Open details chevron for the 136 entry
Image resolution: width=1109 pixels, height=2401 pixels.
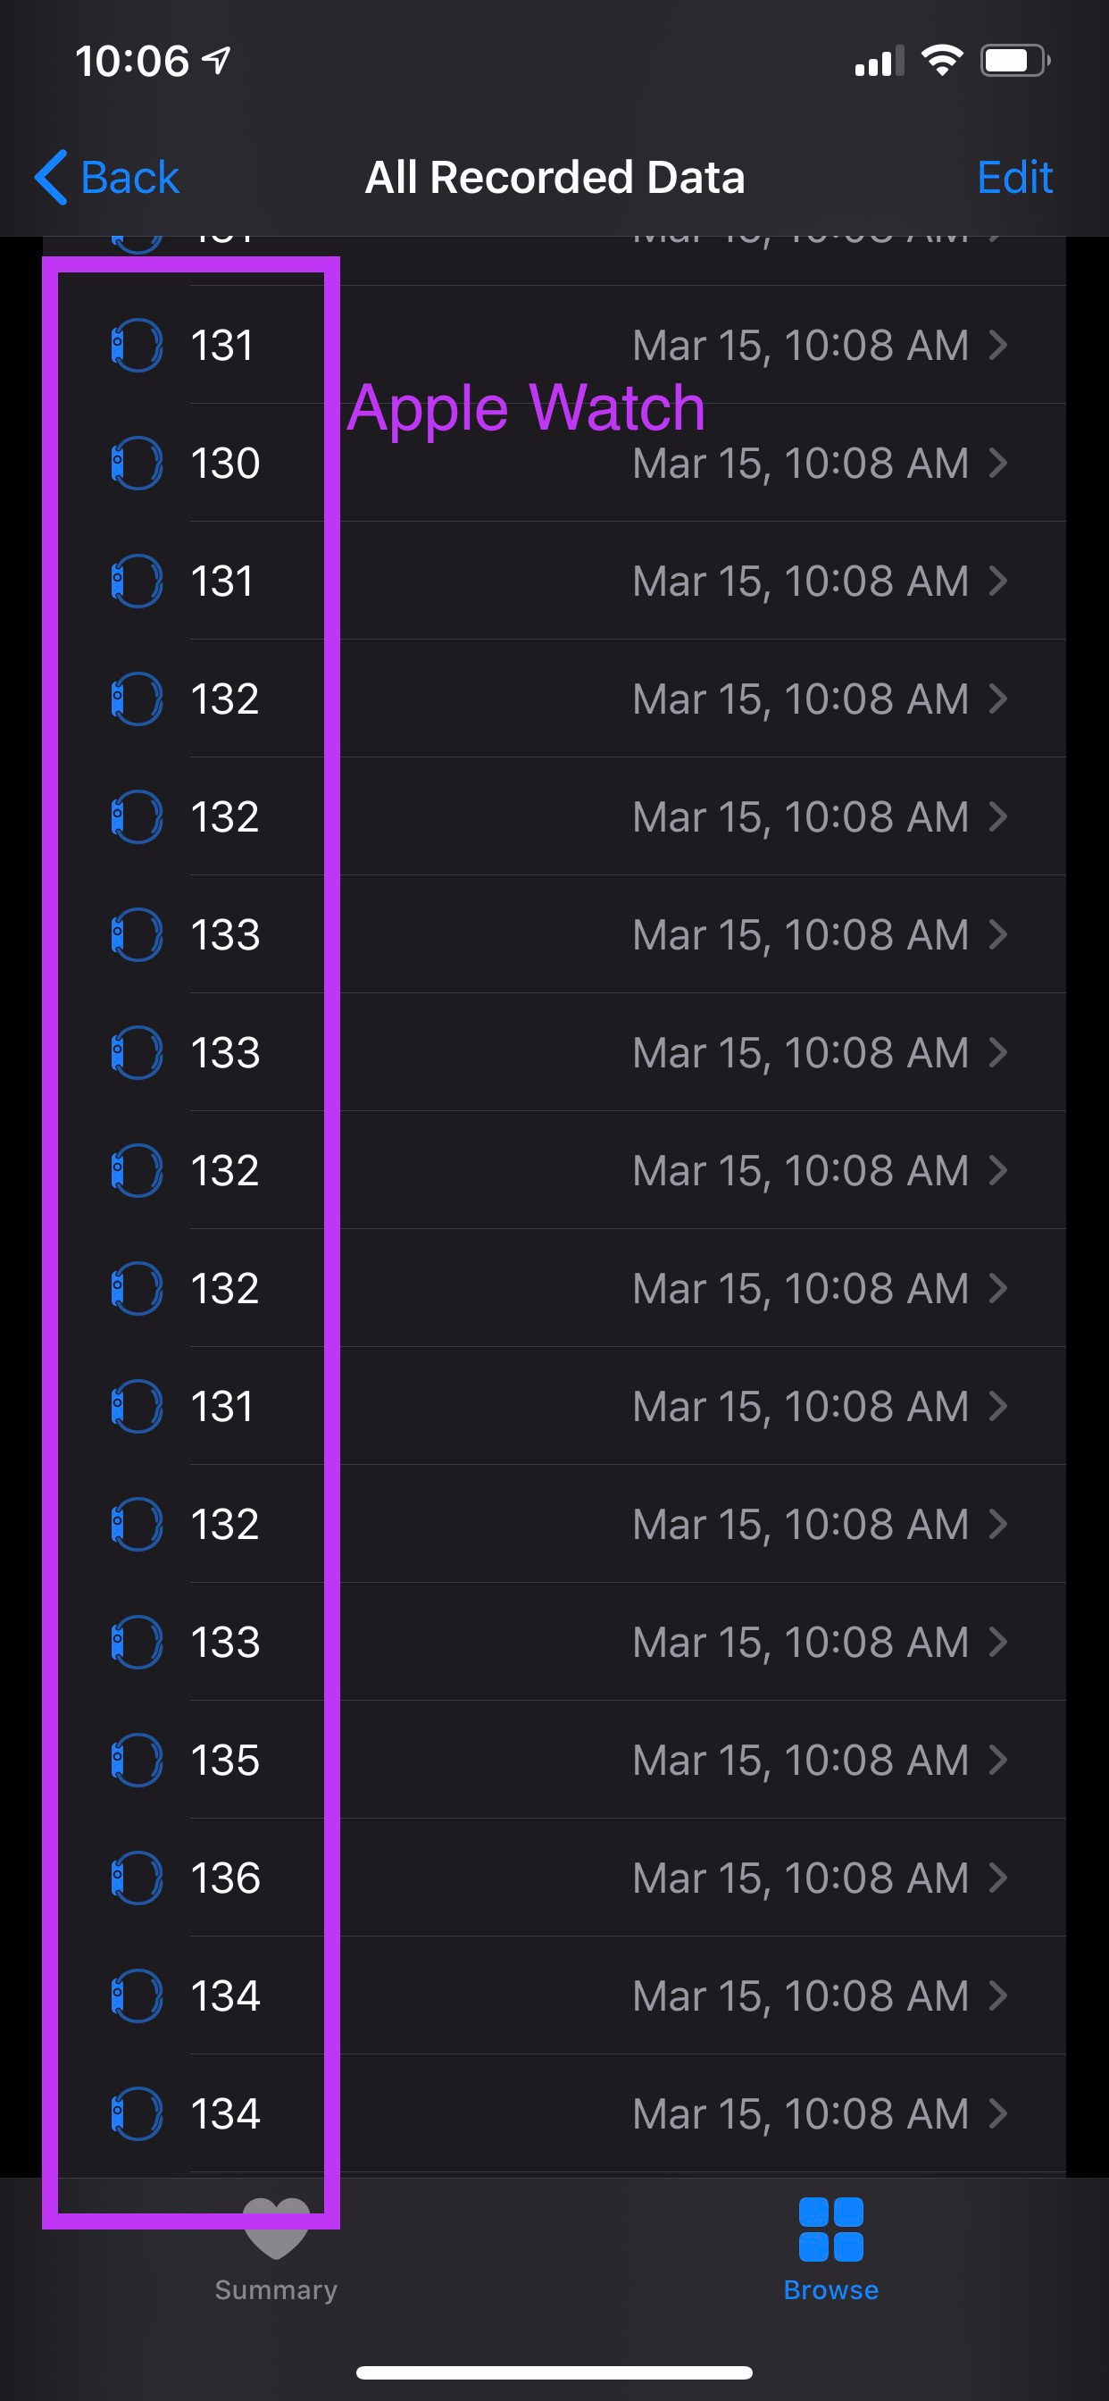tap(998, 1878)
